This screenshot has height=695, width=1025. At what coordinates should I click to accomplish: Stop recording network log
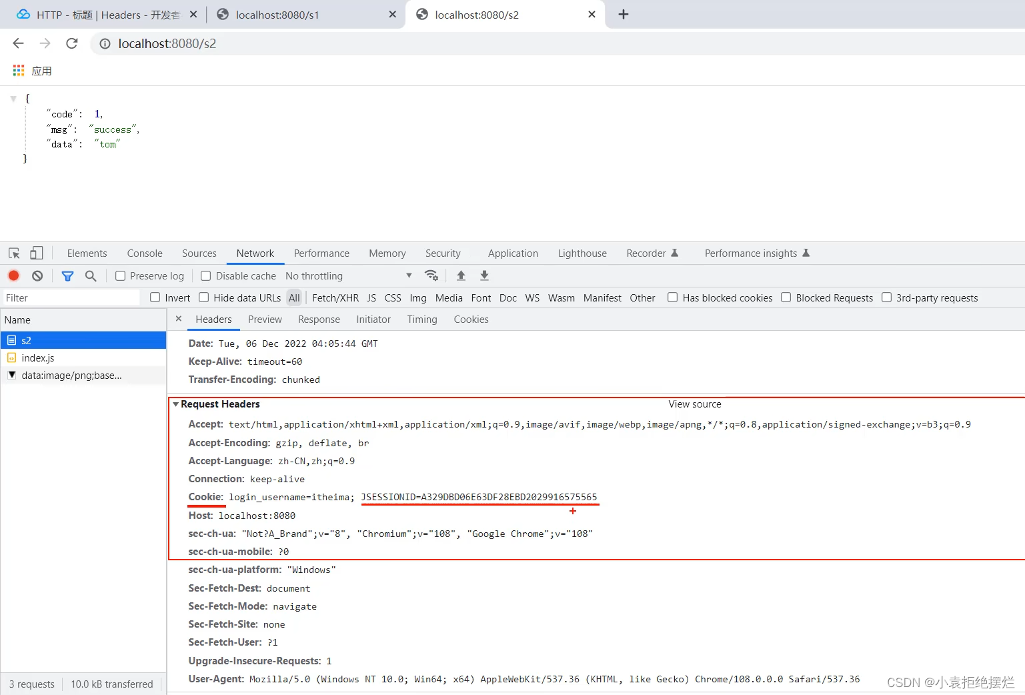pyautogui.click(x=13, y=275)
